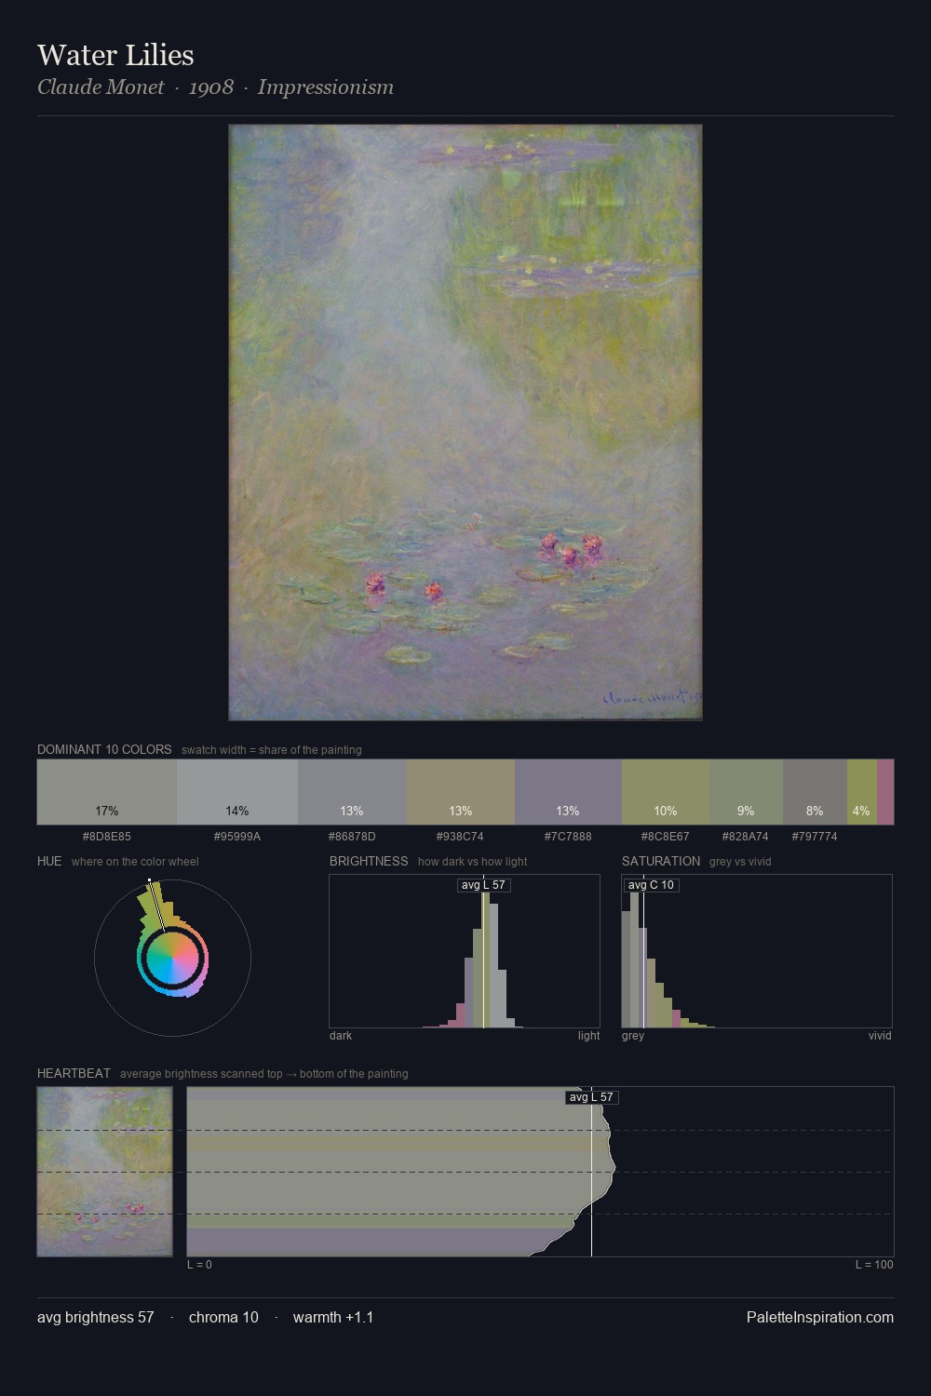Pick the tan swatch #938C74
This screenshot has height=1396, width=931.
461,792
